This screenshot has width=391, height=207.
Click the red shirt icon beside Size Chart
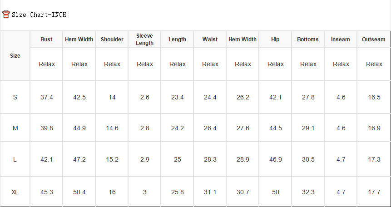click(6, 14)
